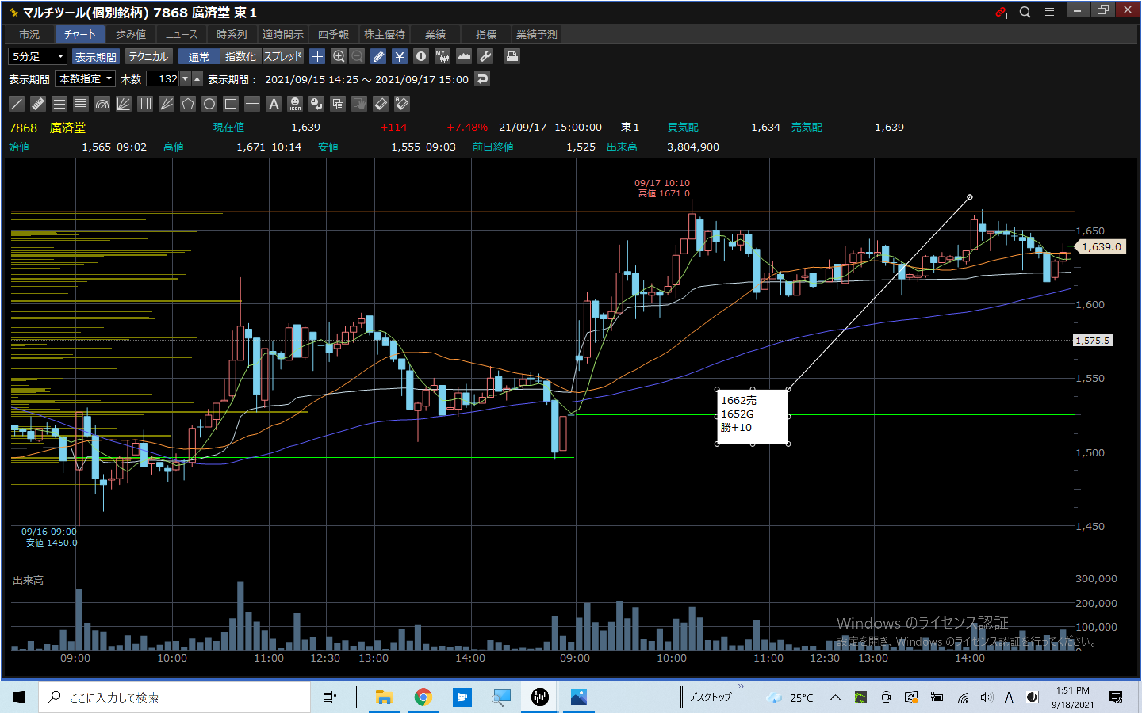Click the スプレッド button
This screenshot has height=713, width=1142.
click(x=282, y=57)
